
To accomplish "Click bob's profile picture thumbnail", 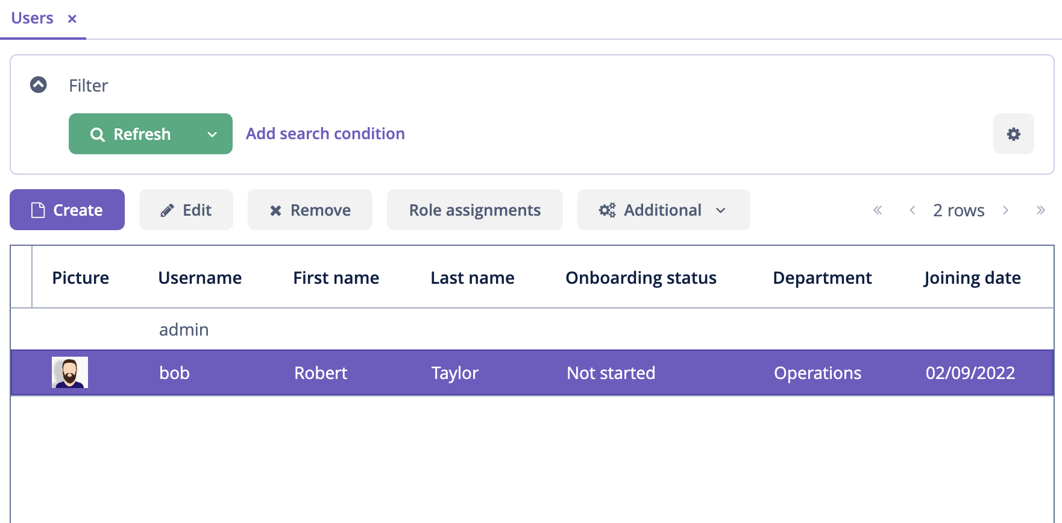I will [70, 372].
